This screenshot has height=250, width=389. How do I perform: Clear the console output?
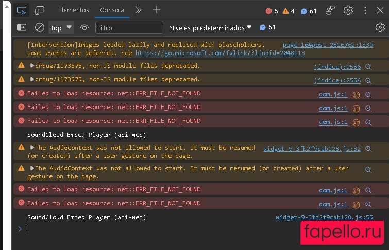(40, 27)
